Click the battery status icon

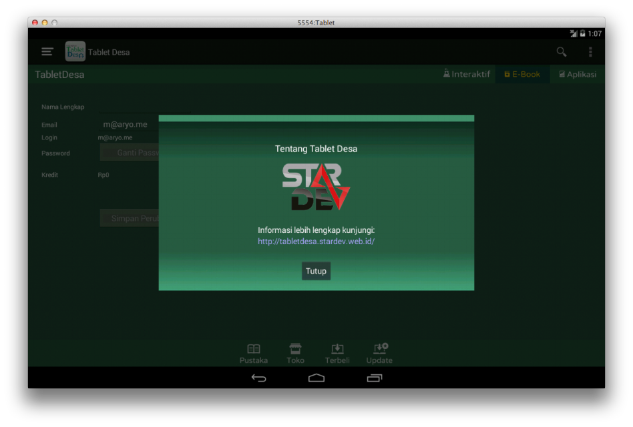click(582, 33)
